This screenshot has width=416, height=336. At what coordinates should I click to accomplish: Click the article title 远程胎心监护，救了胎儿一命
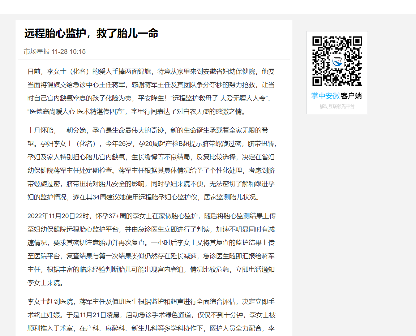tap(91, 34)
